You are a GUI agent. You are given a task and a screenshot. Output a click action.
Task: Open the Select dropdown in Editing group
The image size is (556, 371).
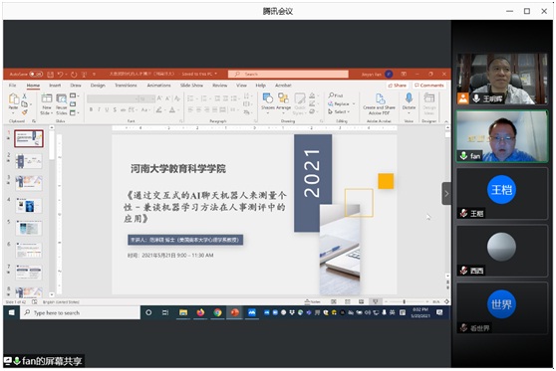pyautogui.click(x=339, y=111)
